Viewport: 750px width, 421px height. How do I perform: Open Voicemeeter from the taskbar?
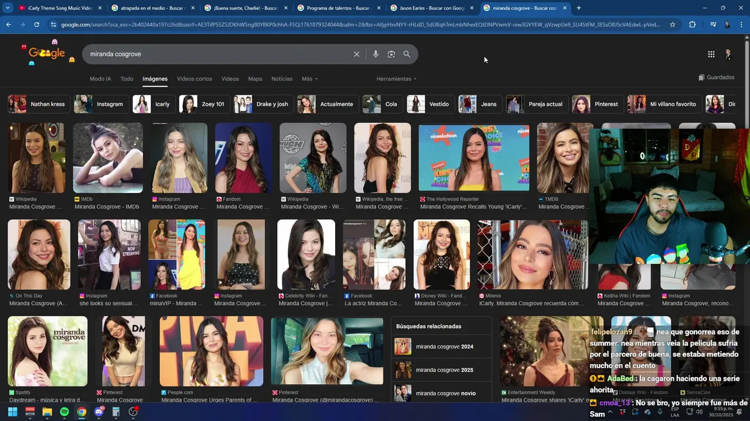30,412
